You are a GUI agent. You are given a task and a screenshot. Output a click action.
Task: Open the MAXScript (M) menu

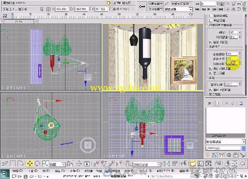coord(166,171)
